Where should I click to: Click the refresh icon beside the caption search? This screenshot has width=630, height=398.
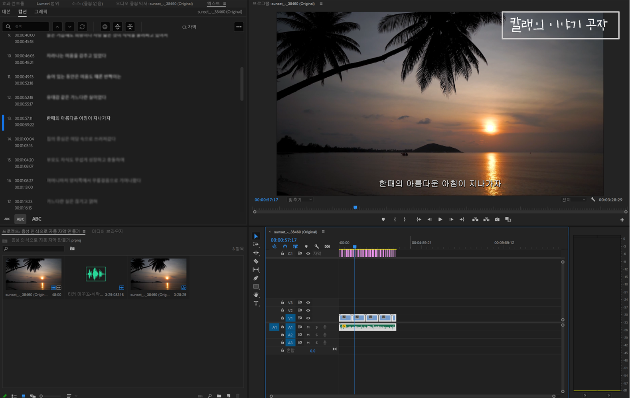82,27
